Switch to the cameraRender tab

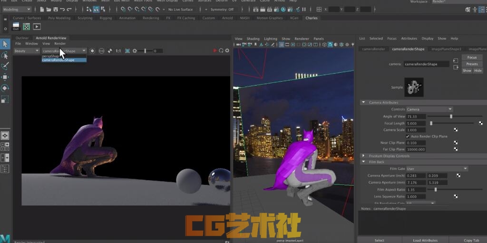373,49
